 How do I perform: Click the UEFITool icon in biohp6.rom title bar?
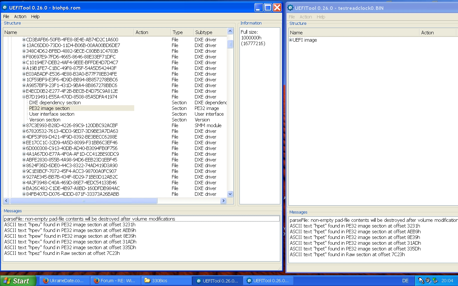(5, 7)
